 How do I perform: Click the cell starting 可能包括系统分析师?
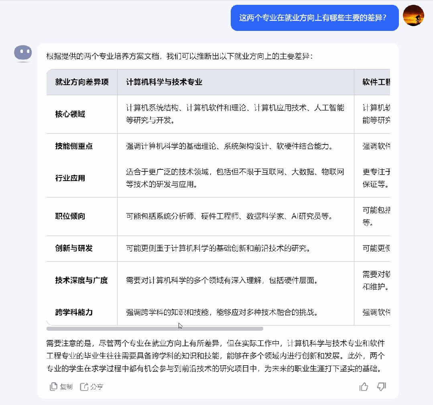click(236, 216)
